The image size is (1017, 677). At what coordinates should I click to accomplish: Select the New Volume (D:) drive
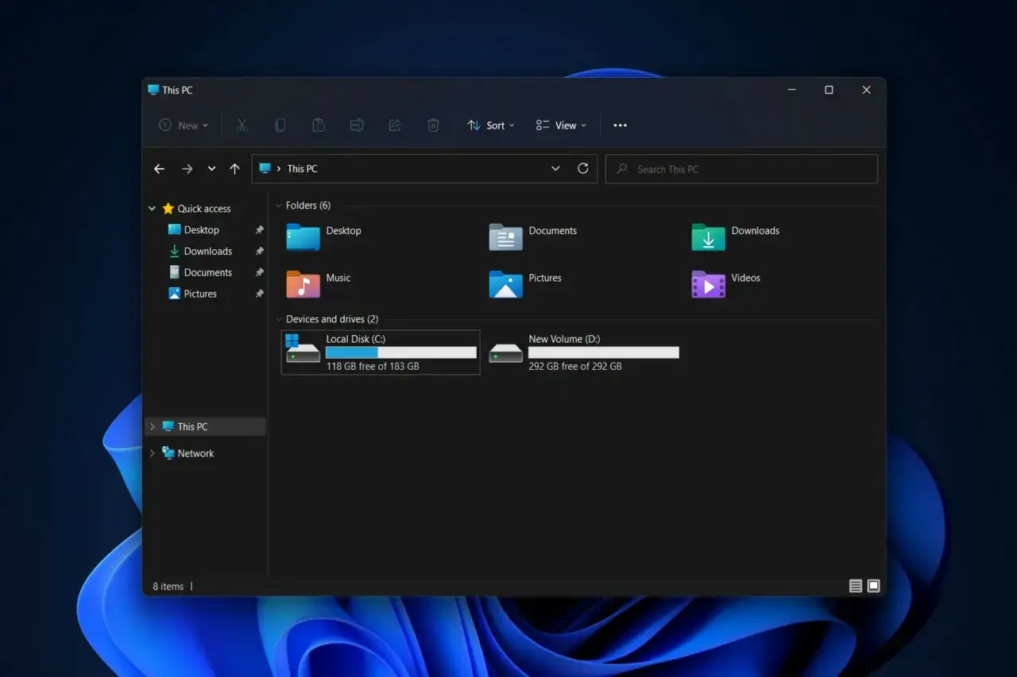pyautogui.click(x=584, y=352)
